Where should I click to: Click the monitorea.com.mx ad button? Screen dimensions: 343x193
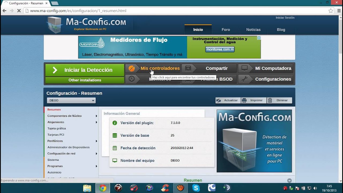coord(220,50)
